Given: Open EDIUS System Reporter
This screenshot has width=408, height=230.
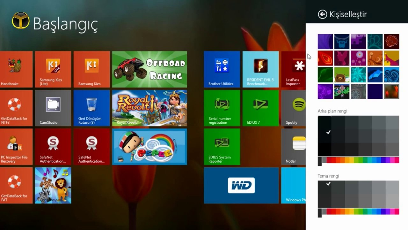Looking at the screenshot, I should (222, 147).
